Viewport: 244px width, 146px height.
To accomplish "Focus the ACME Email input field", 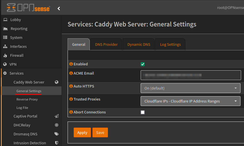I will tap(191, 75).
